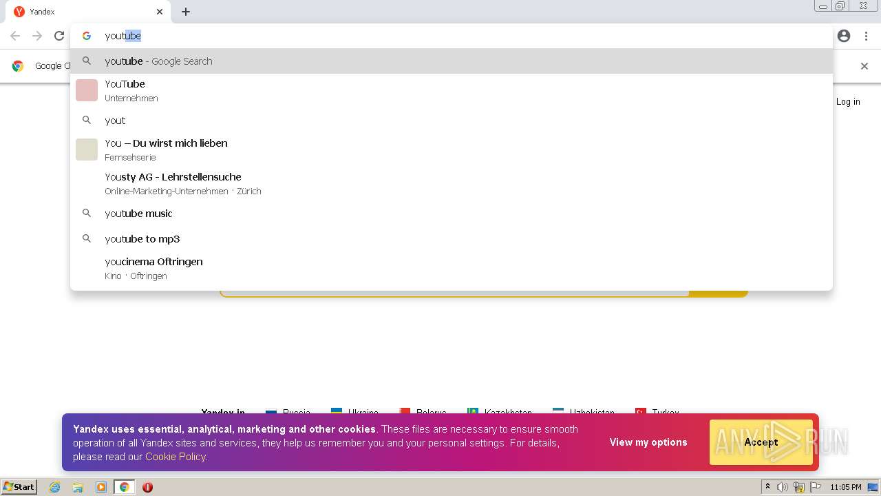Open the network tray icon
This screenshot has height=496, width=881.
(x=799, y=487)
